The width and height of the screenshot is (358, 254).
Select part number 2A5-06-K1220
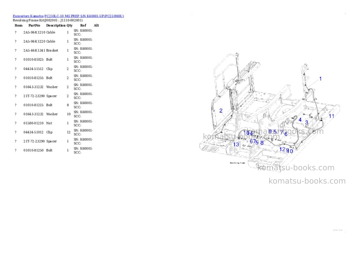(x=34, y=41)
